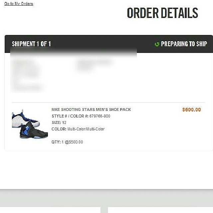Click the divider gap between bottom panels
This screenshot has height=213, width=213.
[x=104, y=210]
